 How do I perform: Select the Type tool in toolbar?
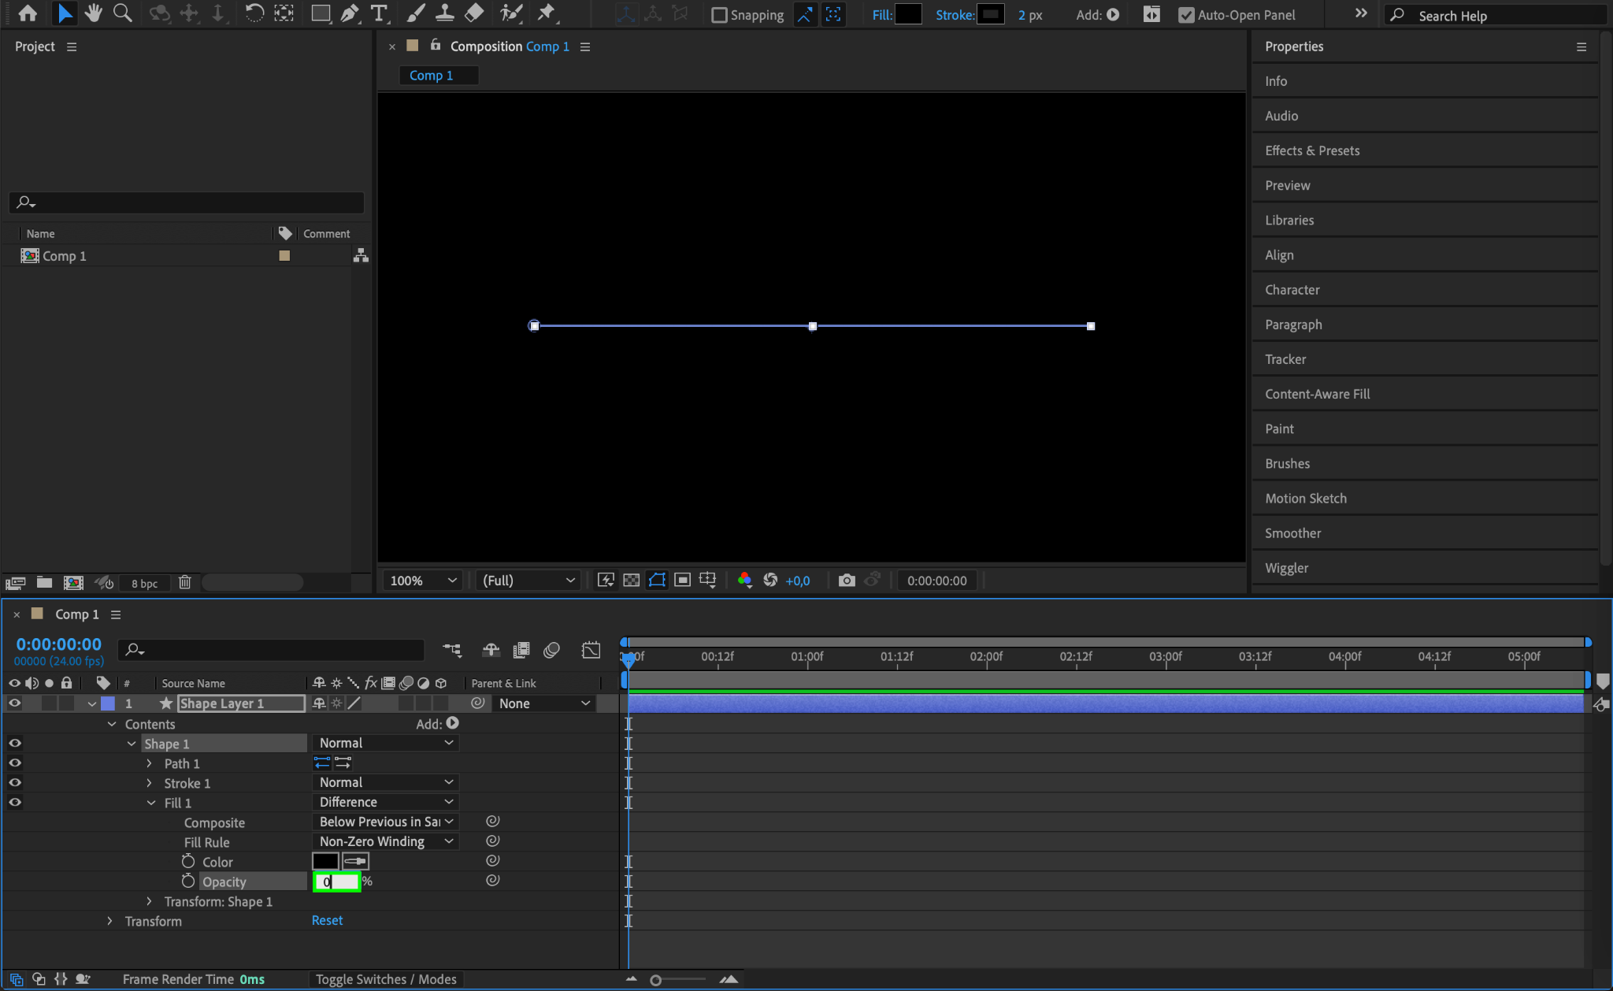(x=379, y=13)
